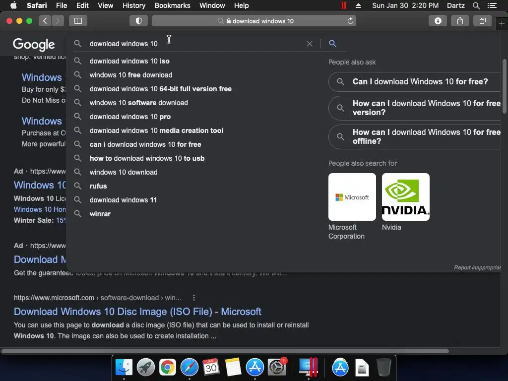Open the File menu

point(61,5)
